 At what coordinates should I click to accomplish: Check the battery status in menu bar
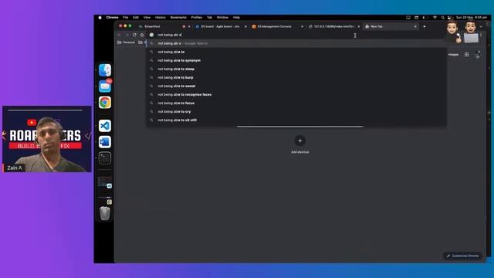pos(425,18)
